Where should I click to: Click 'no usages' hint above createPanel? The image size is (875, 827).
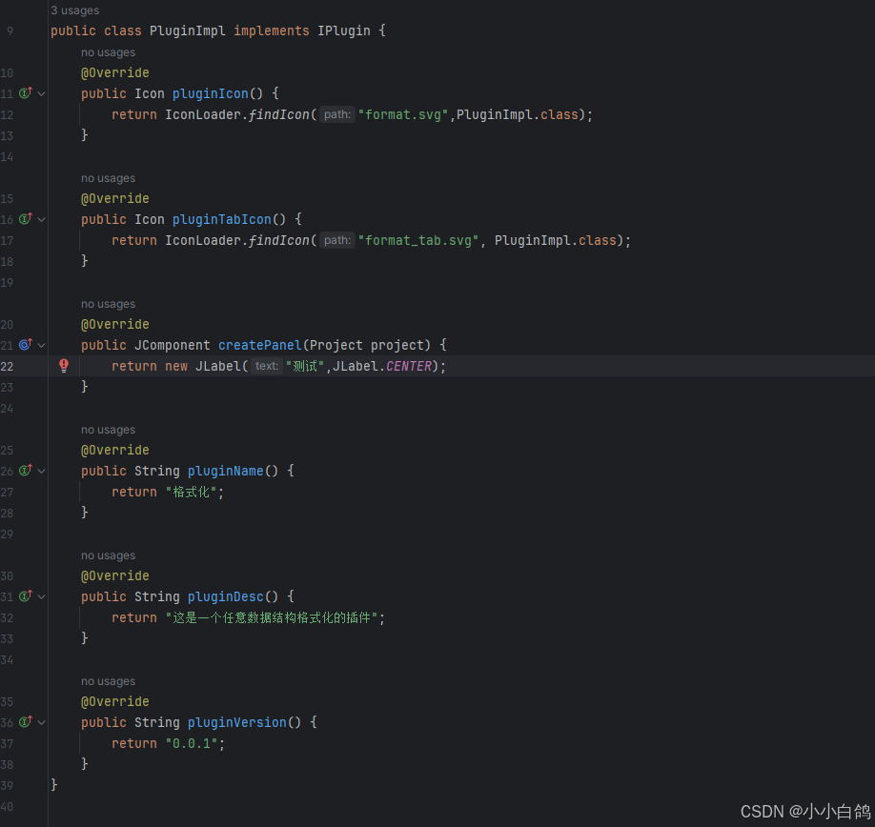click(109, 304)
